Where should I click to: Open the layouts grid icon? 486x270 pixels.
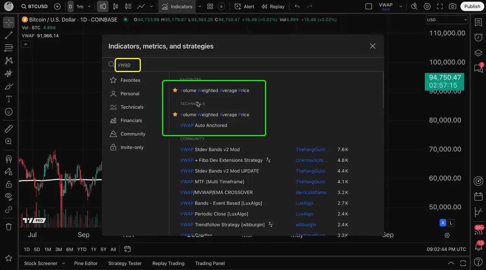pyautogui.click(x=210, y=6)
